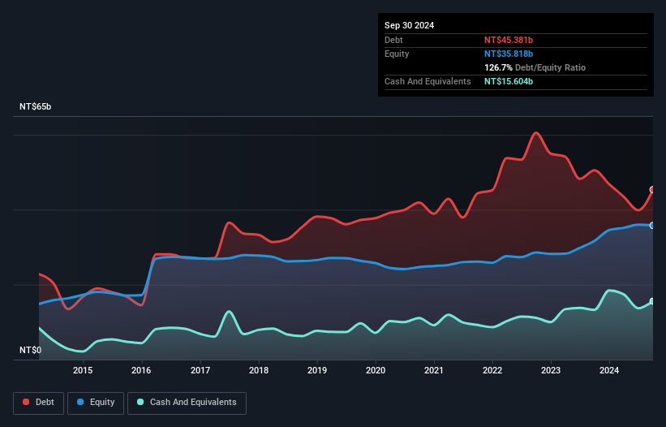666x427 pixels.
Task: Select the red Debt endpoint marker
Action: (652, 189)
